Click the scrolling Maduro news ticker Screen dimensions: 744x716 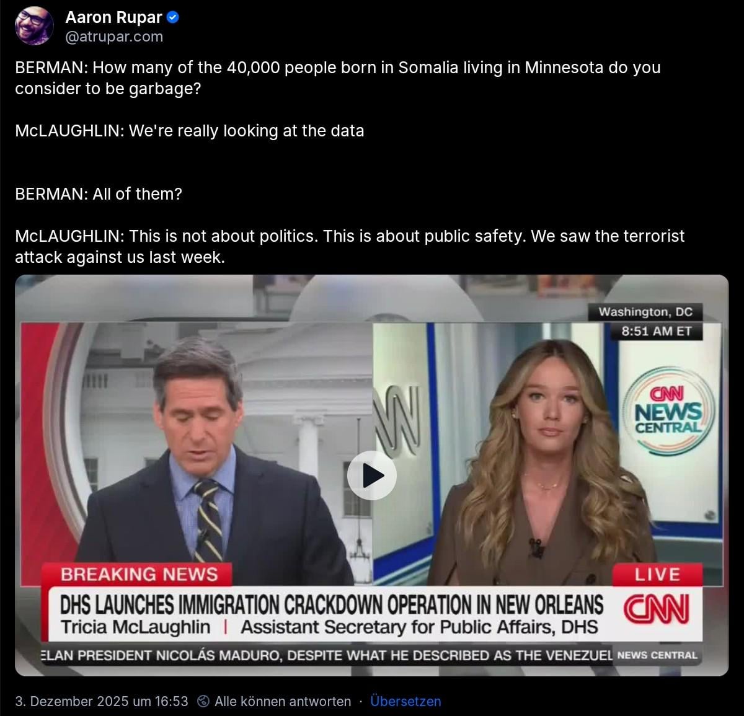(327, 655)
